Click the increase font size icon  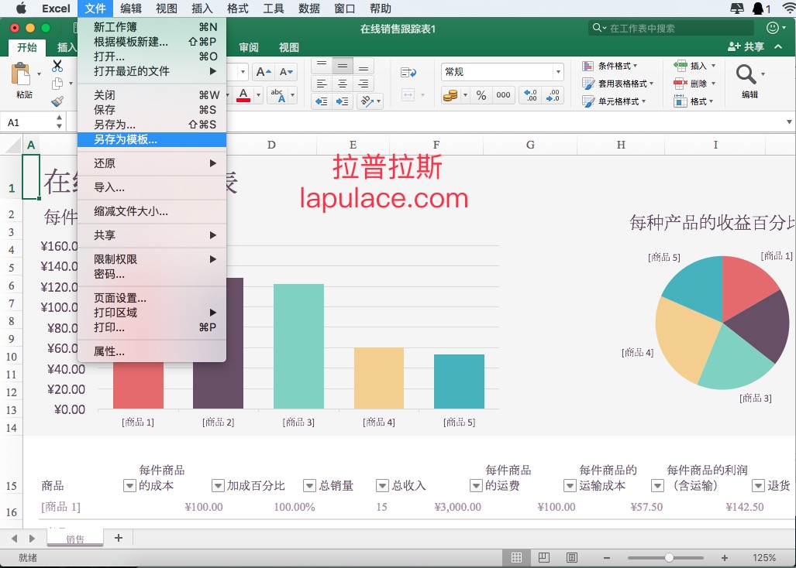coord(263,72)
